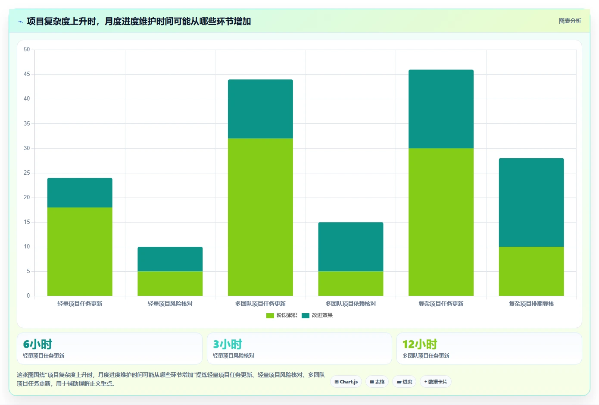Click the green bar segment for 复杂项目任务更新
The height and width of the screenshot is (405, 599).
(x=441, y=222)
